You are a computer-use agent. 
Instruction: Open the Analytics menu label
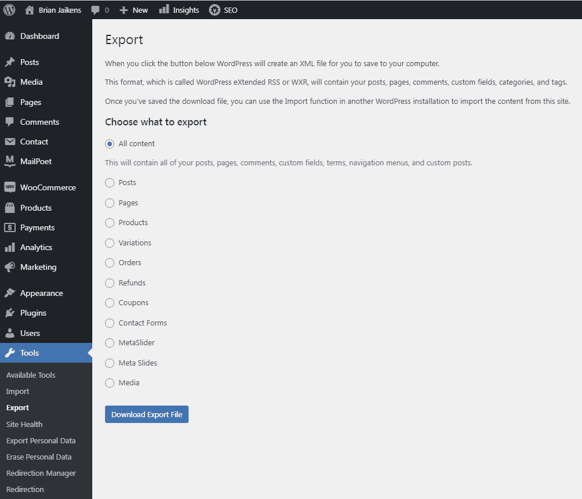click(x=36, y=247)
